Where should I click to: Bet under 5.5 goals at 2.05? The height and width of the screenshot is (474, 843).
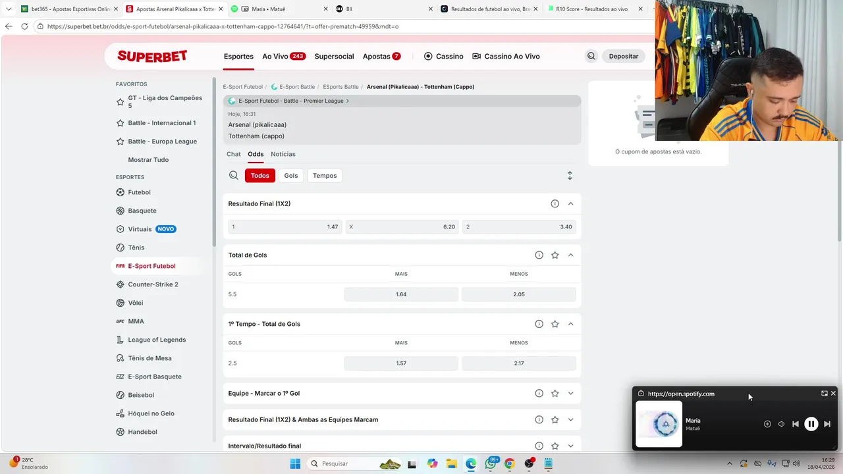[519, 294]
